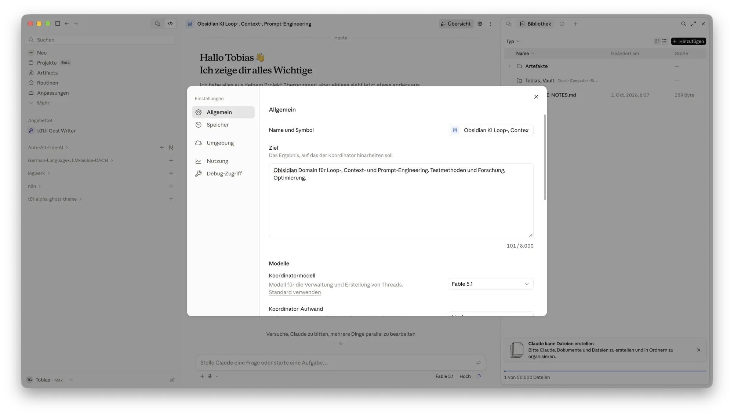Screen dimensions: 734x416
Task: Change the project symbol icon in settings
Action: coord(455,130)
